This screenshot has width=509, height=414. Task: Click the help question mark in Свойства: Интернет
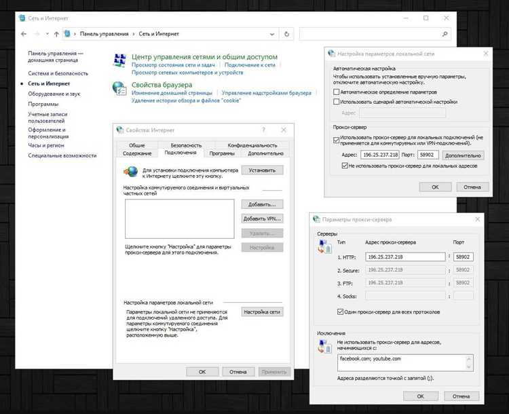(x=263, y=130)
